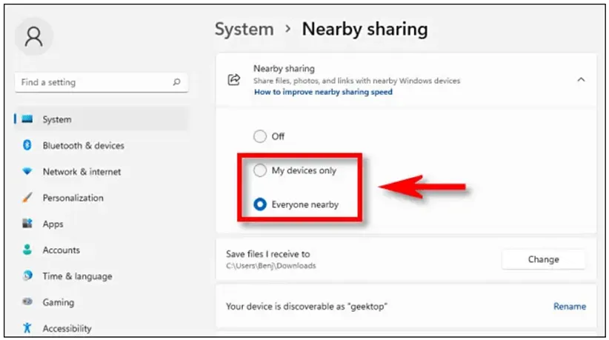Click the Bluetooth icon in sidebar
609x340 pixels.
click(x=28, y=145)
